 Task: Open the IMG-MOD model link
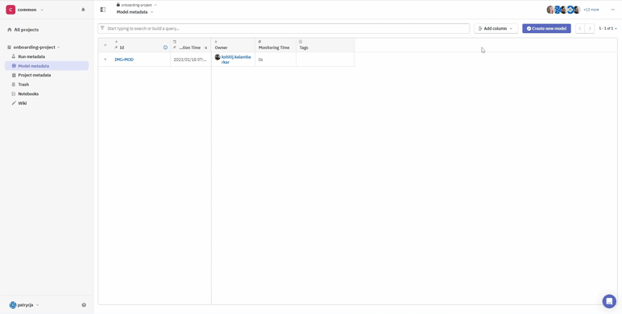pos(124,60)
